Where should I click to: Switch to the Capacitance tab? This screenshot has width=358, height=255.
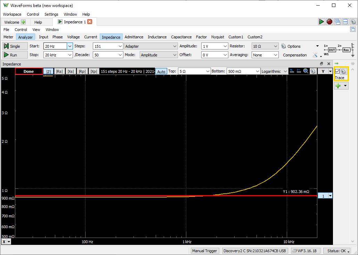pos(181,37)
